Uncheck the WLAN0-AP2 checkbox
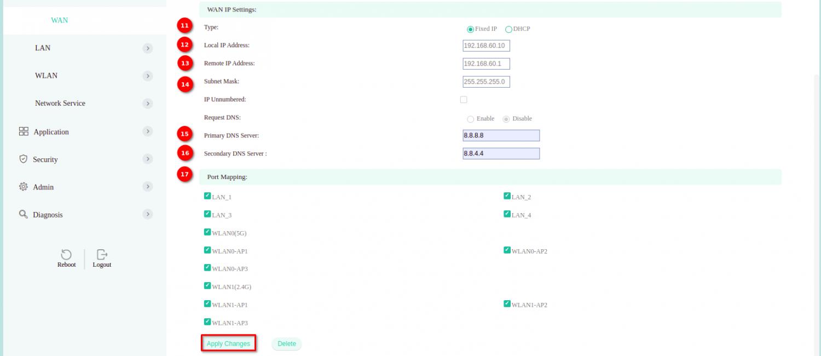 pyautogui.click(x=507, y=250)
